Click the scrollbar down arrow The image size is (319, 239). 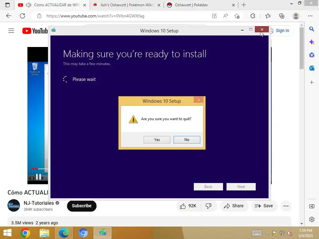click(302, 224)
